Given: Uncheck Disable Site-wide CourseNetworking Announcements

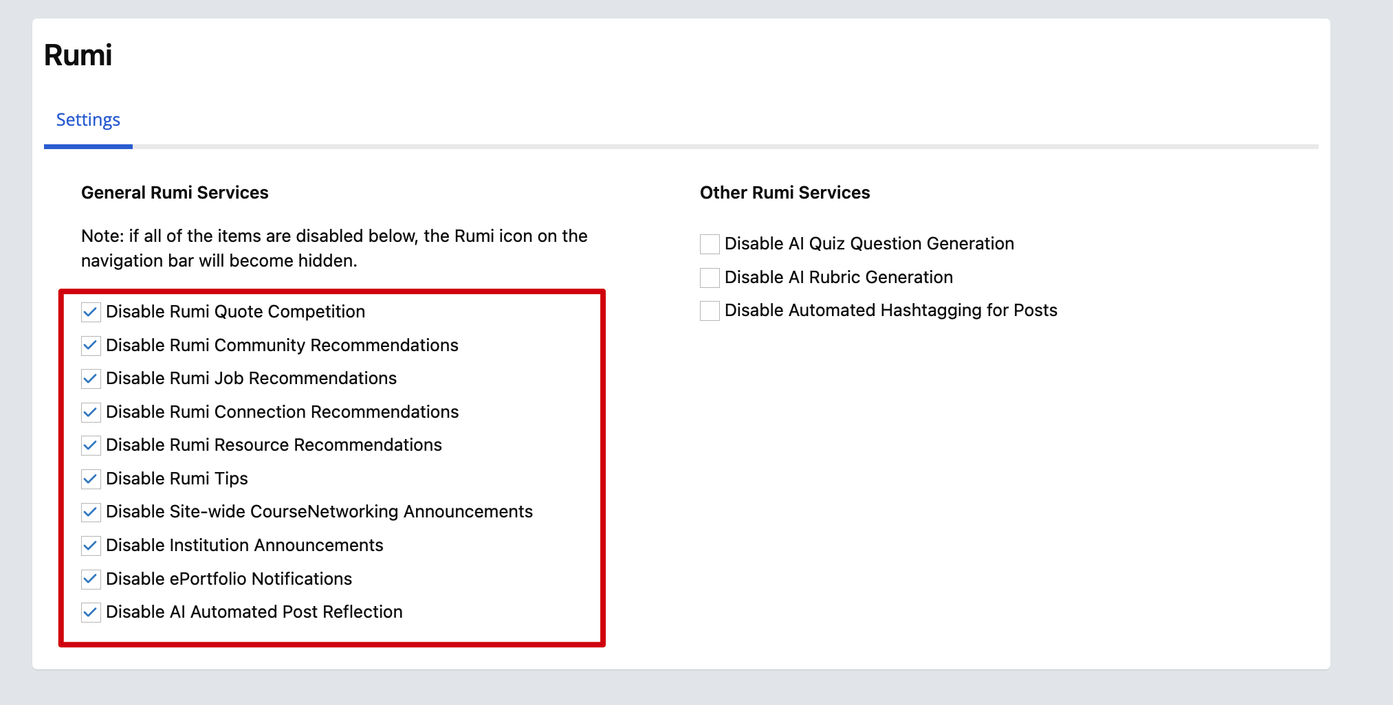Looking at the screenshot, I should pos(91,512).
